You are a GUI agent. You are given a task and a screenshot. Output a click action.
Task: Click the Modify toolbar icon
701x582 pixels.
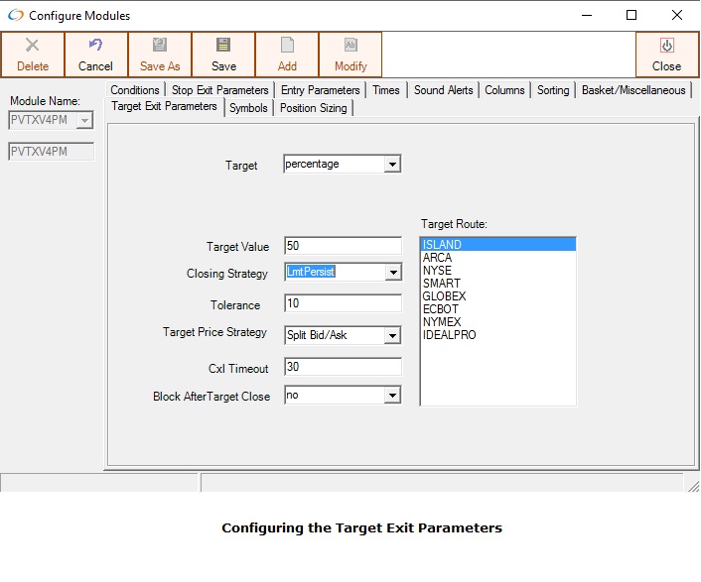click(350, 46)
